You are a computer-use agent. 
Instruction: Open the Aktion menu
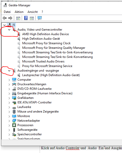click(x=19, y=12)
